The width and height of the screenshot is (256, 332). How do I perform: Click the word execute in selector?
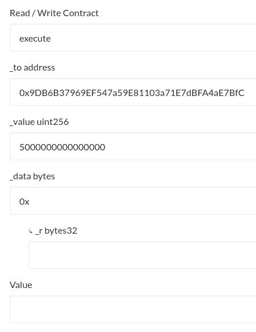[35, 39]
